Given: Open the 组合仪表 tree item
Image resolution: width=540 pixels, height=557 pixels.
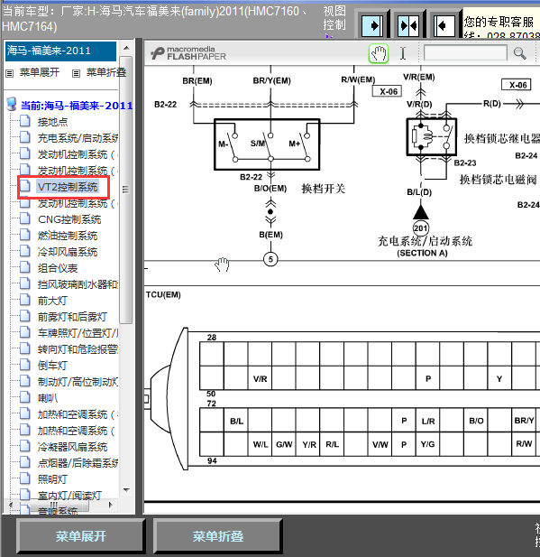Looking at the screenshot, I should [x=58, y=268].
